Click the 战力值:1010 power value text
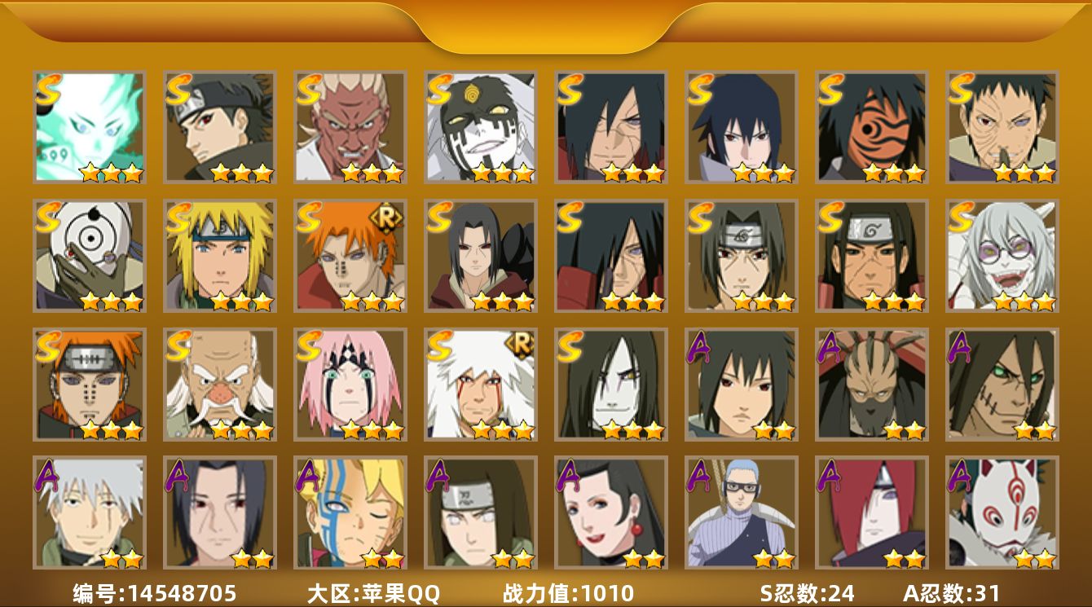The image size is (1092, 607). point(568,593)
